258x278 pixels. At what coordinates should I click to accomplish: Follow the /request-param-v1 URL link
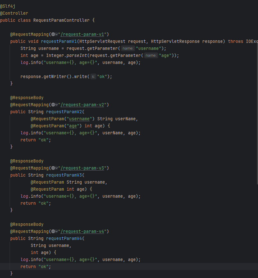tap(82, 35)
